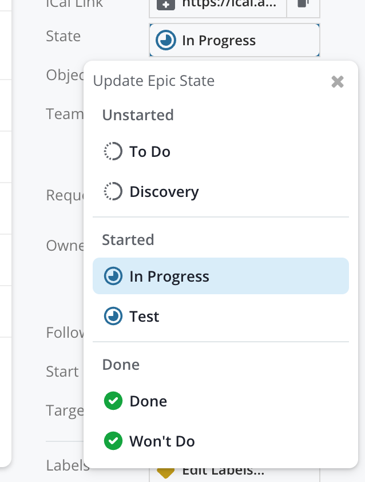Click the Discovery dotted circle icon
Viewport: 365px width, 482px height.
113,191
